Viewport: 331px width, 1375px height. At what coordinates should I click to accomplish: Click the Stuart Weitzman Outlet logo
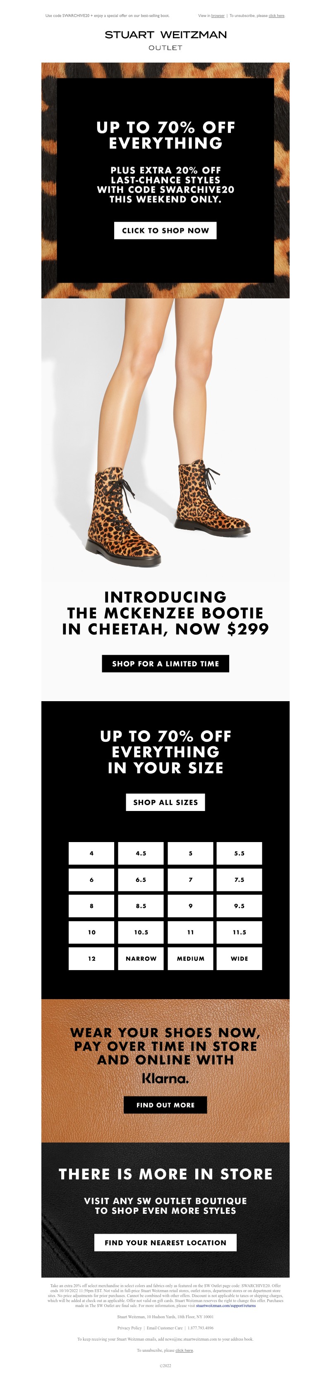[165, 39]
